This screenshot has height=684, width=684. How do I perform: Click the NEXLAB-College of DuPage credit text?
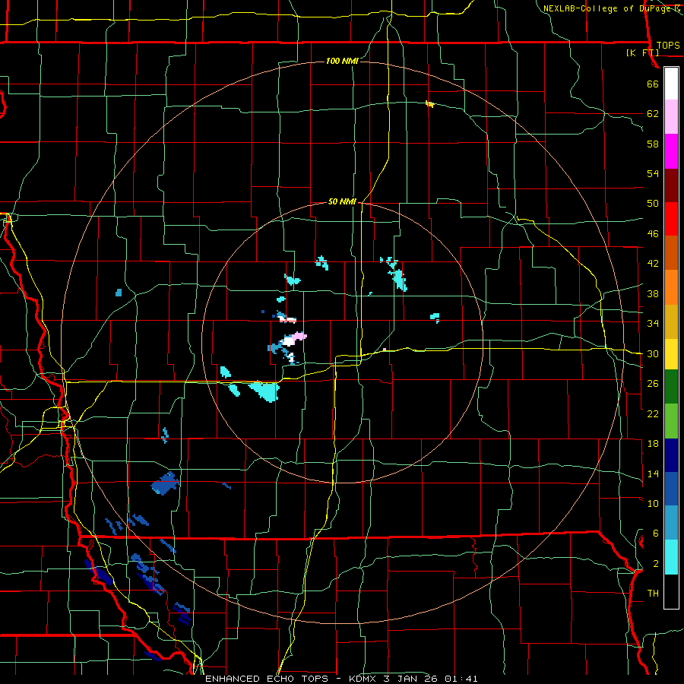coord(606,8)
